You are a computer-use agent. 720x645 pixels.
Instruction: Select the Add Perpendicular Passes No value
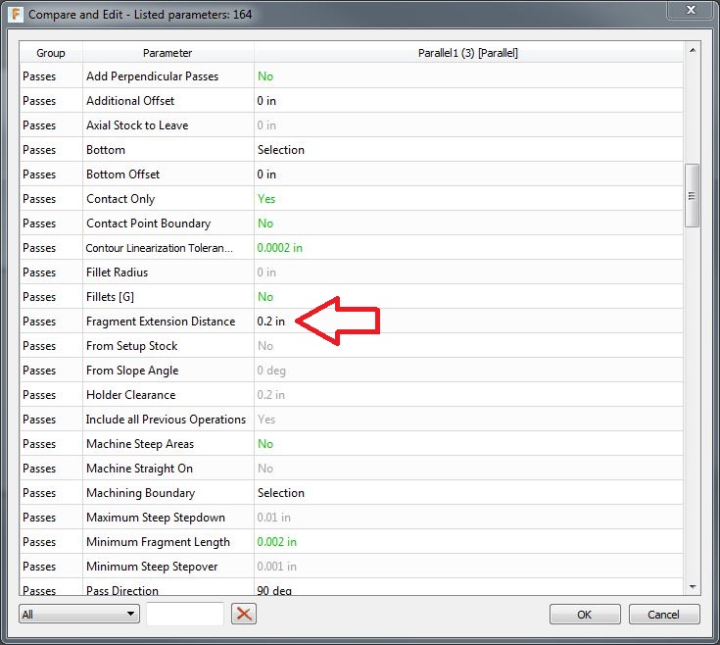coord(265,76)
